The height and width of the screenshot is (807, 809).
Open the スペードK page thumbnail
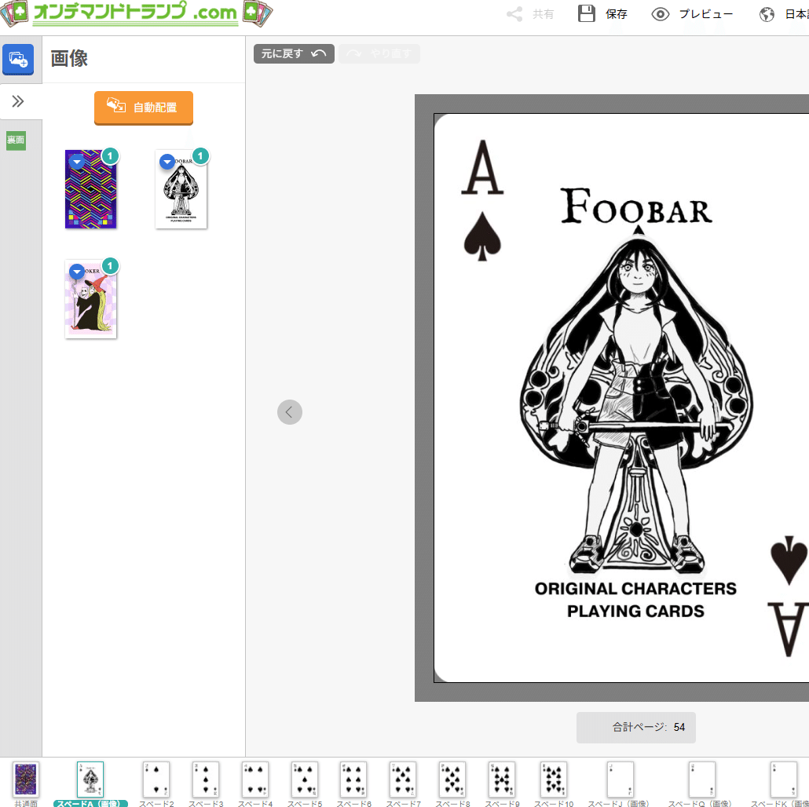[783, 780]
